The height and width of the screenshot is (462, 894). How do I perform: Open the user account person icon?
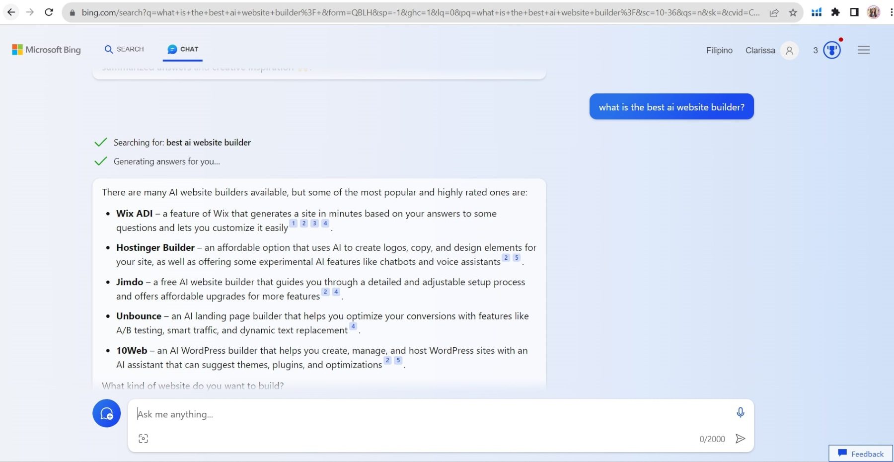[789, 50]
